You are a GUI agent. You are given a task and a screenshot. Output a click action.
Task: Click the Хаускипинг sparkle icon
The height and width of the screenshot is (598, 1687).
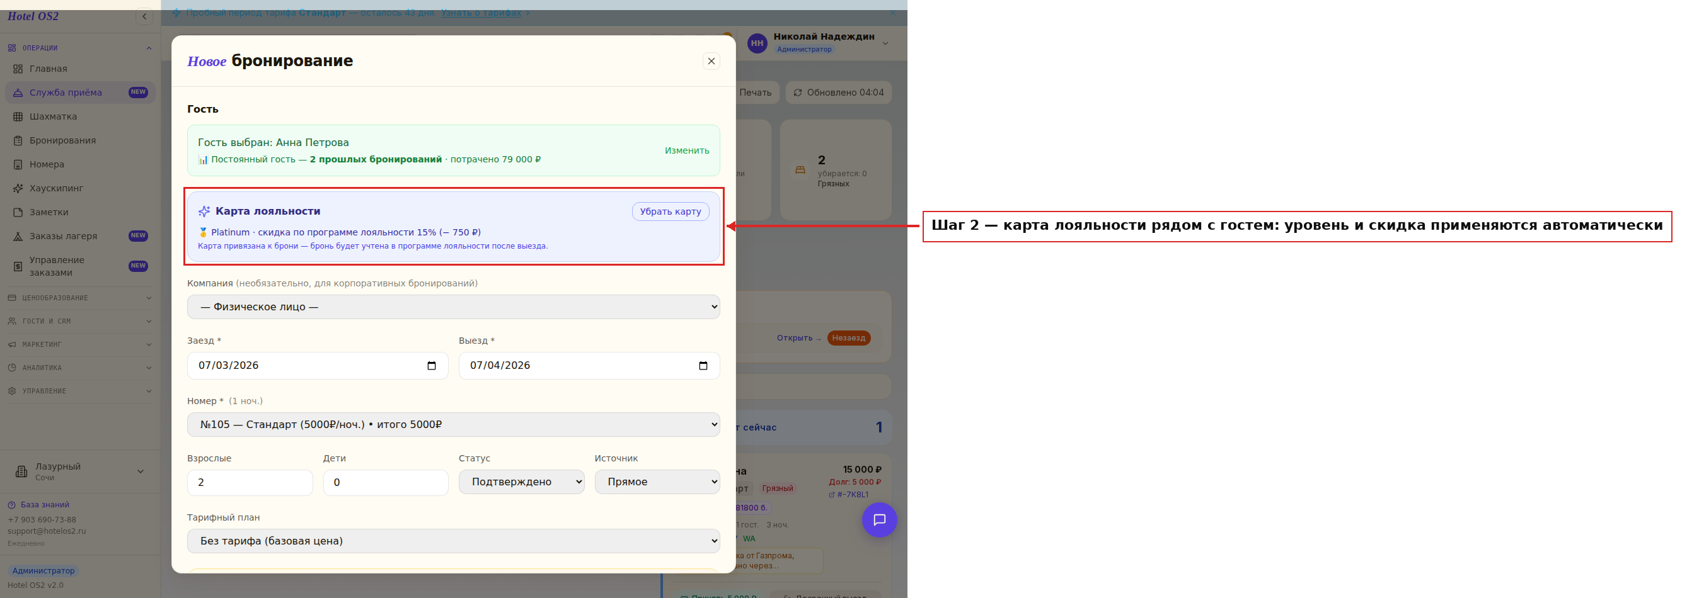pos(18,188)
